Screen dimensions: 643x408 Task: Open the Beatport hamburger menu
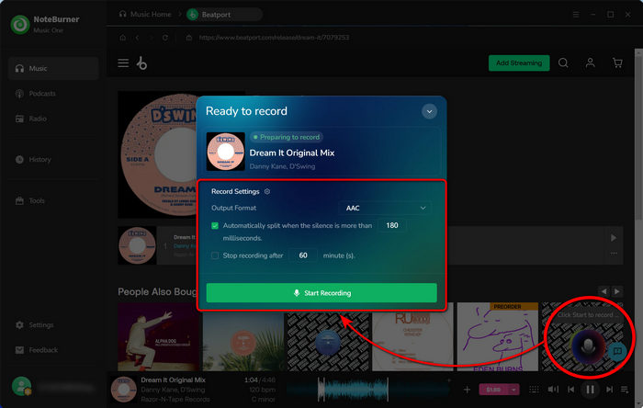[123, 63]
